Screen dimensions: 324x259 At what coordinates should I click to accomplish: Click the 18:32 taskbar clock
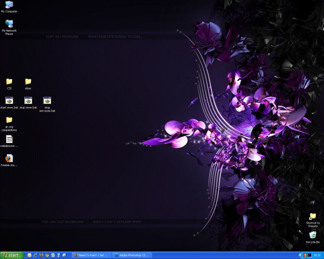(317, 255)
